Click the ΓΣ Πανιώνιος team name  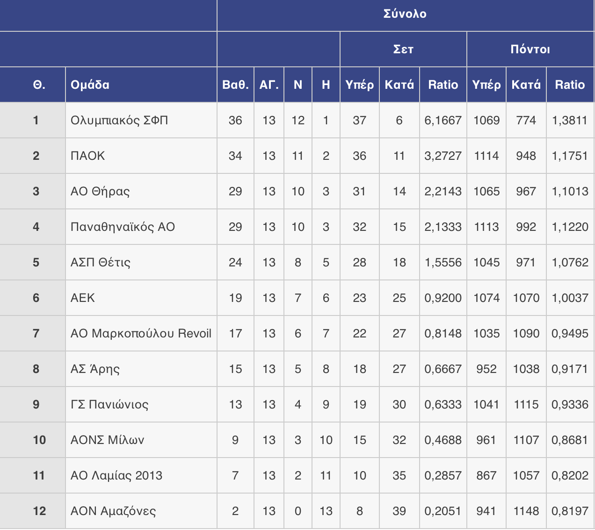pyautogui.click(x=109, y=404)
